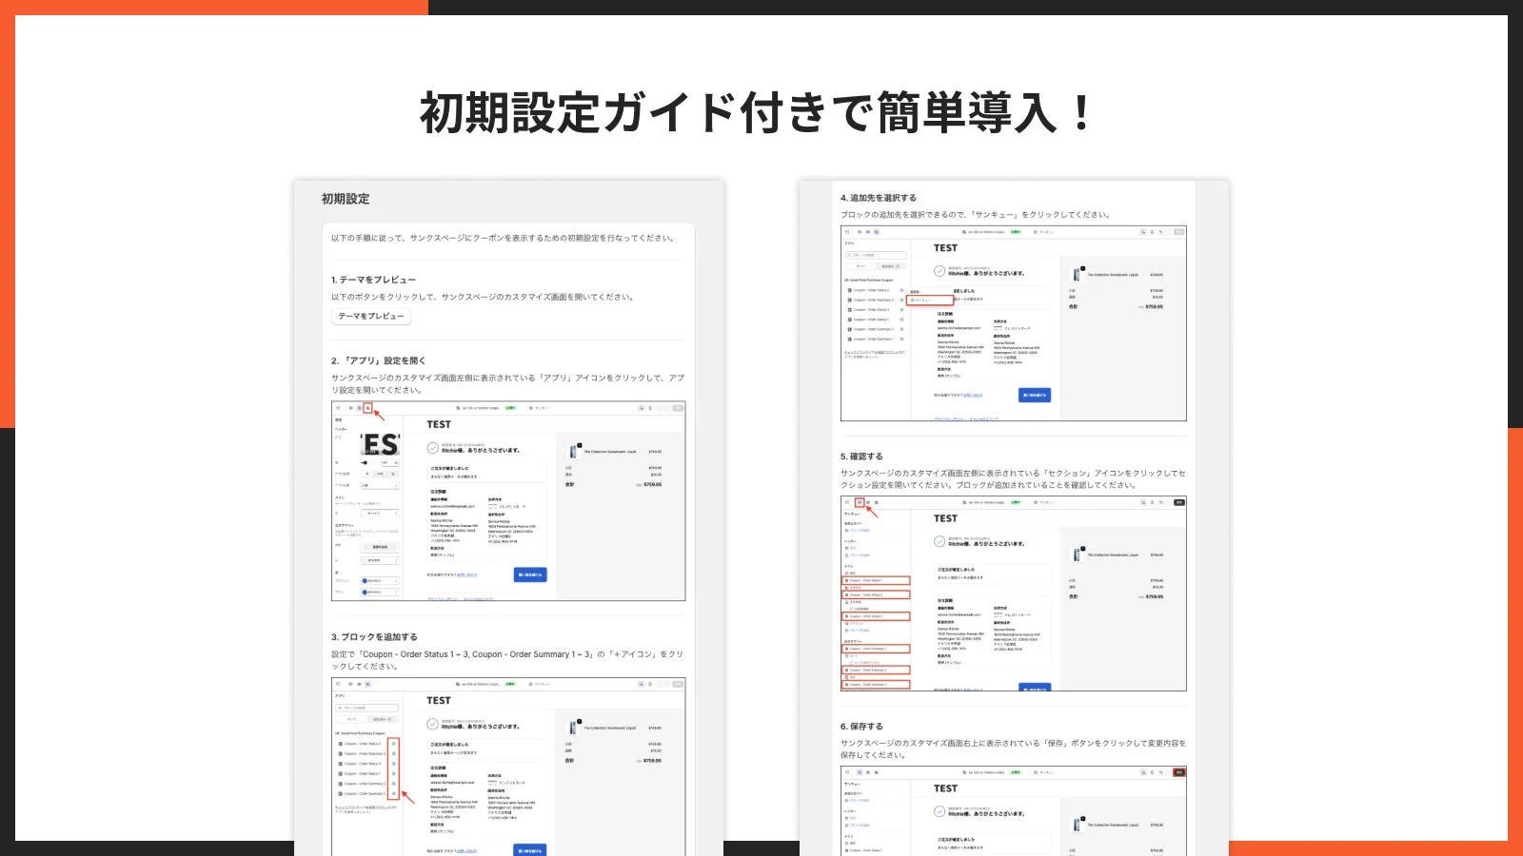The image size is (1523, 856).
Task: Click the highlighted Save button in step 6 screenshot
Action: point(1179,772)
